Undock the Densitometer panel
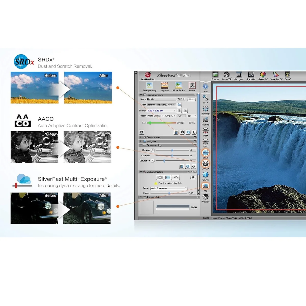The width and height of the screenshot is (306, 306). pyautogui.click(x=196, y=137)
